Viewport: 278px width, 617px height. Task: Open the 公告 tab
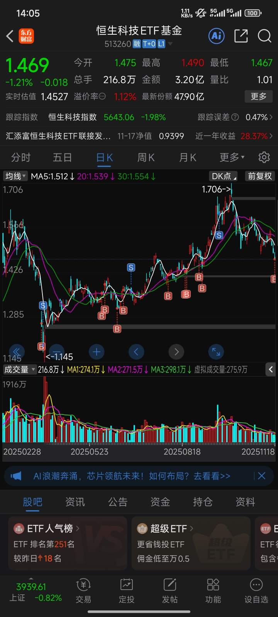click(118, 502)
